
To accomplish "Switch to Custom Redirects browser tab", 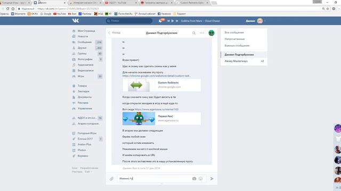I will [192, 3].
